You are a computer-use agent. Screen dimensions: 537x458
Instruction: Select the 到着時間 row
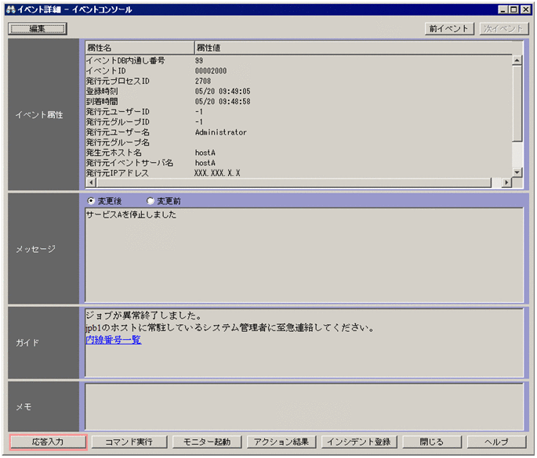pos(299,102)
